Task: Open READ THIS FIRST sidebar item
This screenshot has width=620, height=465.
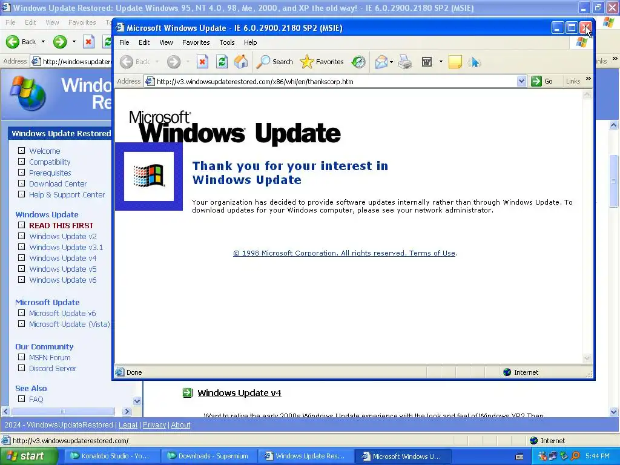Action: 61,225
